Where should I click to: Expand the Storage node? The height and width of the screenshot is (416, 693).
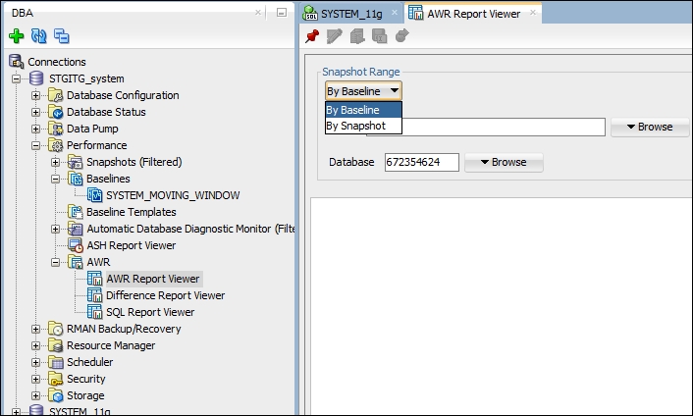[35, 395]
